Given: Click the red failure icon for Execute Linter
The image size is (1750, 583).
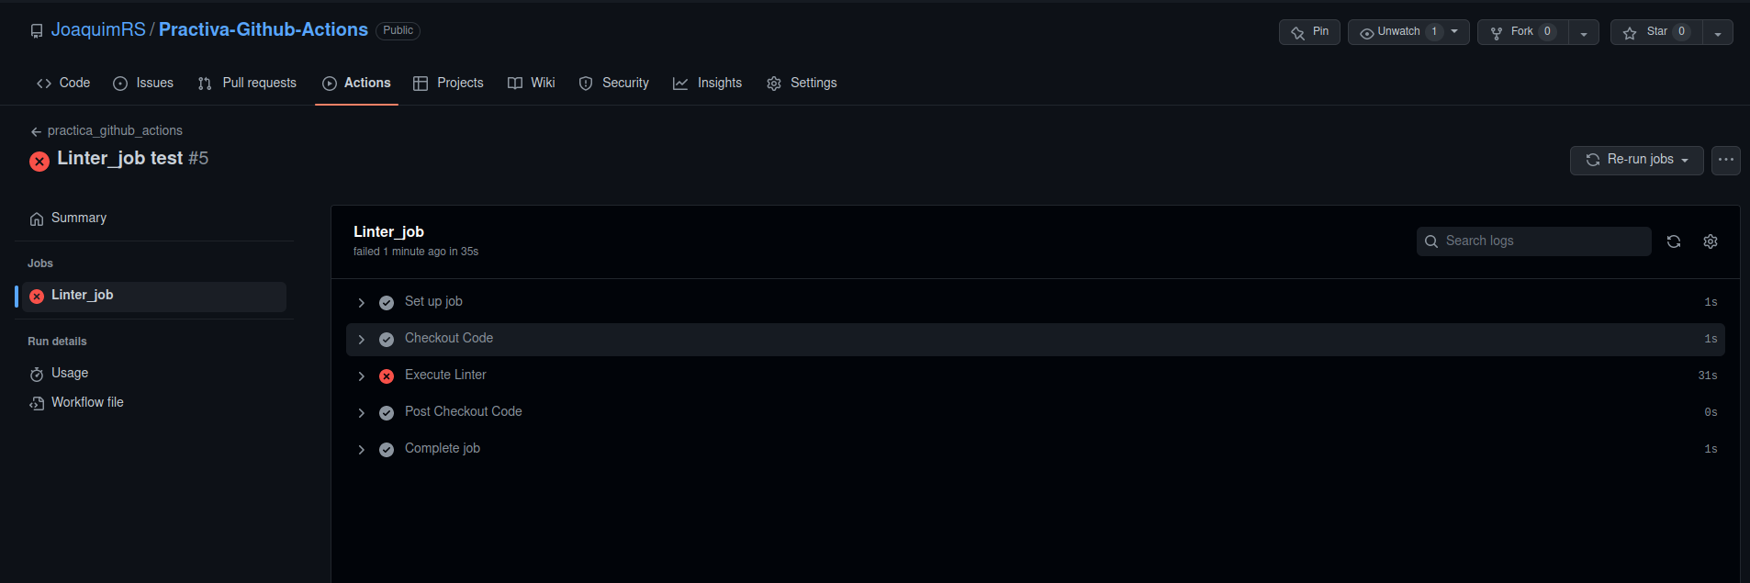Looking at the screenshot, I should point(387,376).
